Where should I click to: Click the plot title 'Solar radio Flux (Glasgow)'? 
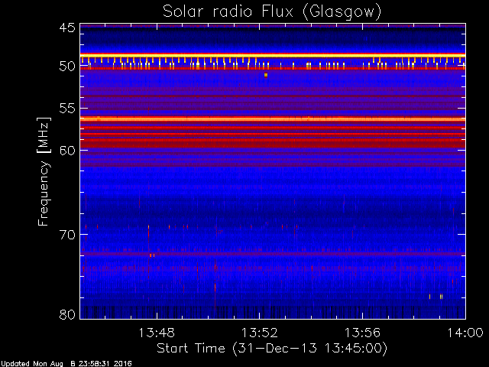[272, 12]
